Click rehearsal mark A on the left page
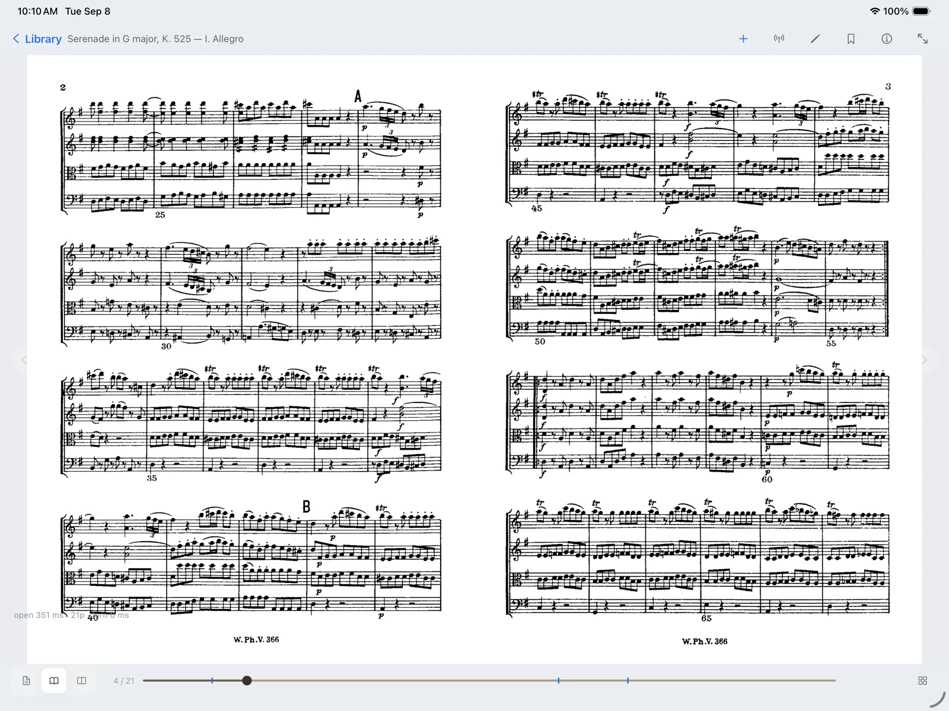Image resolution: width=949 pixels, height=711 pixels. pyautogui.click(x=358, y=96)
